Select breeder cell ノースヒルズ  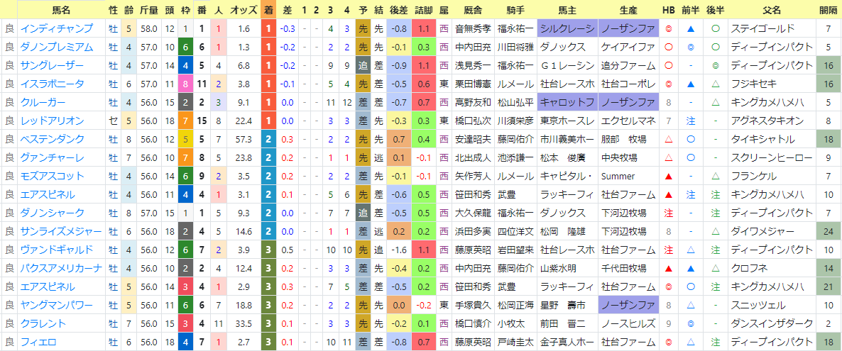coord(628,323)
